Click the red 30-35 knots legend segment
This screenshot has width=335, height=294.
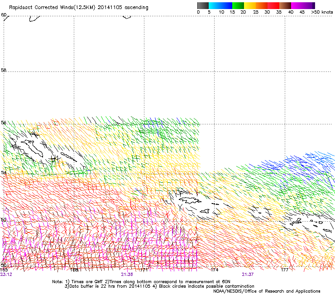click(x=273, y=5)
